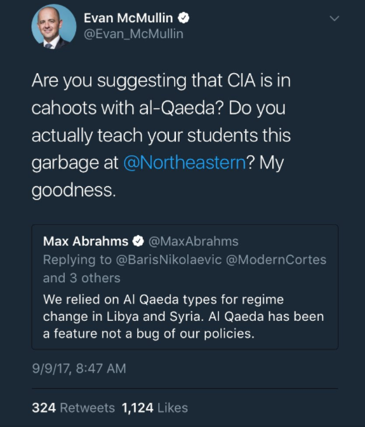Open the @BarisNikolaevic reply mention
Viewport: 365px width, 427px height.
[x=169, y=259]
